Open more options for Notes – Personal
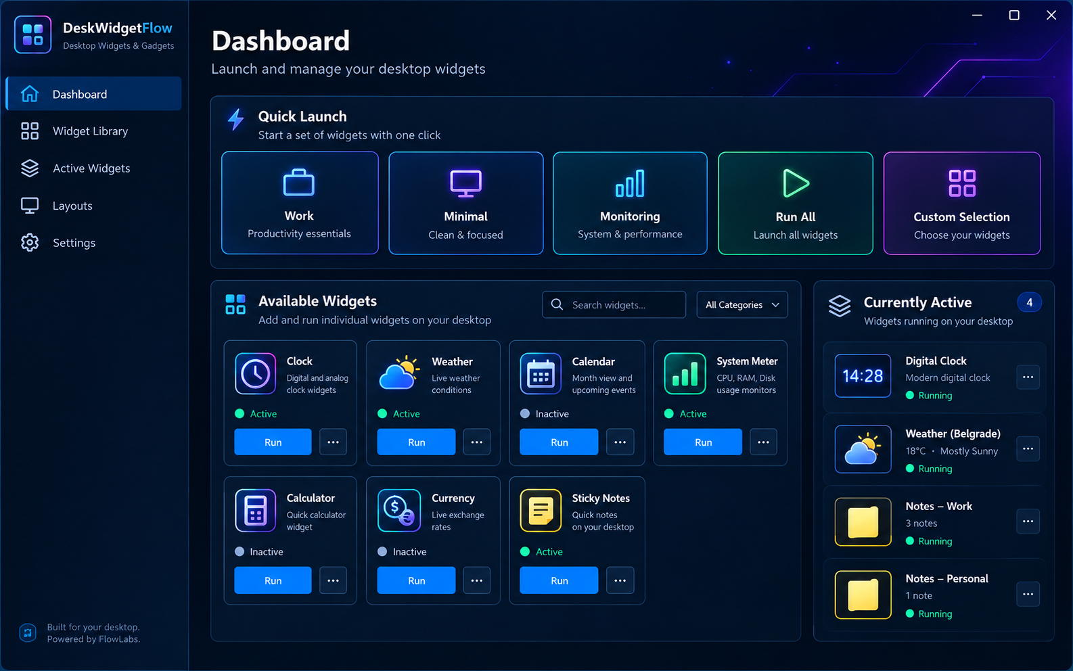Viewport: 1073px width, 671px height. click(x=1028, y=594)
